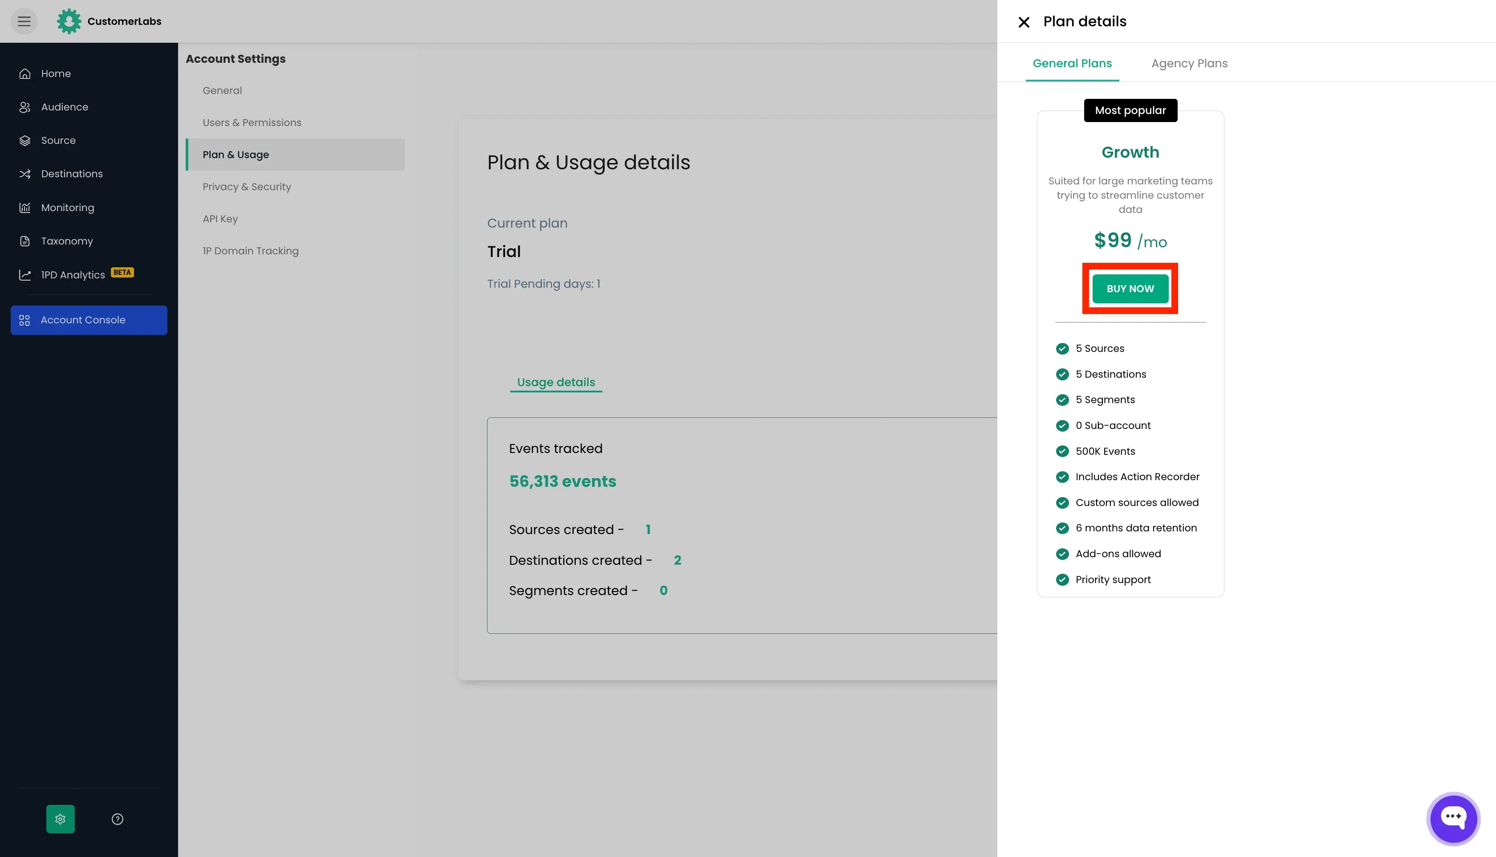Click the Plan & Usage details heading
Viewport: 1496px width, 857px height.
pos(588,163)
